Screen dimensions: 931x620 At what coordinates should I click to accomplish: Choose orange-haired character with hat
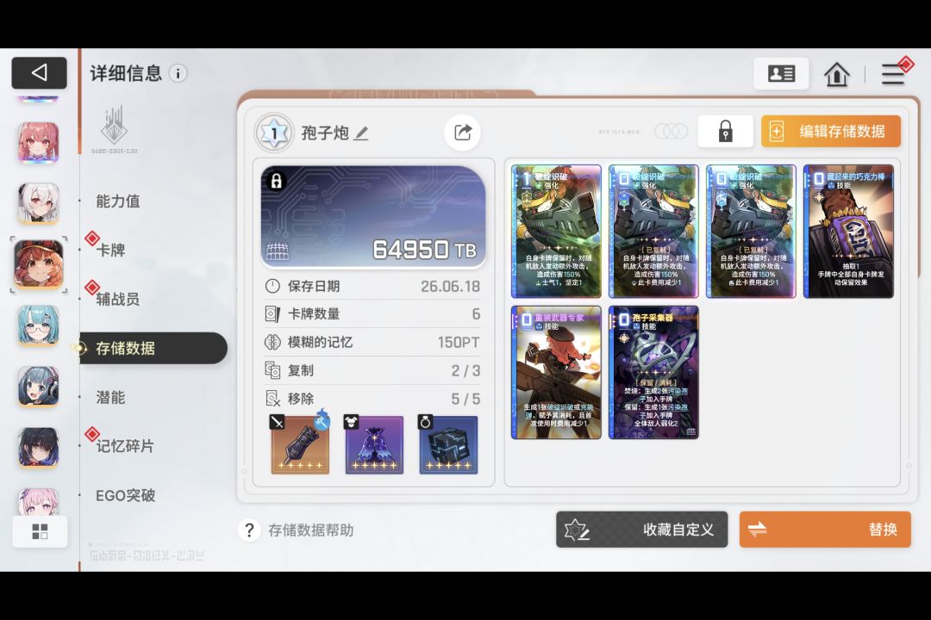(x=39, y=264)
